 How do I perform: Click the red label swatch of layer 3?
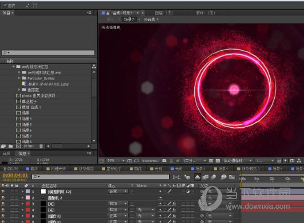click(28, 204)
